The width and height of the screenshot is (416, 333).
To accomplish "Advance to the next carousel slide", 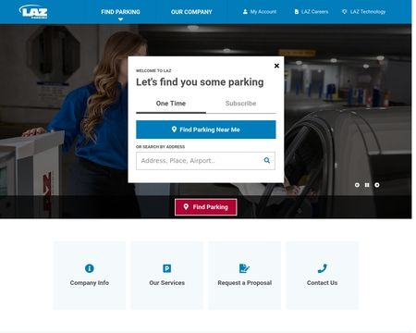I will coord(377,185).
